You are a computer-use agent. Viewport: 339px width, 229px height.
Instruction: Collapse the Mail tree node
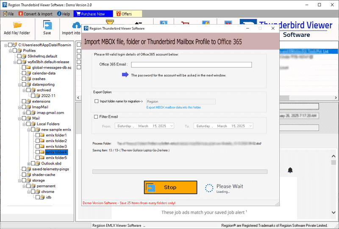[x=19, y=118]
